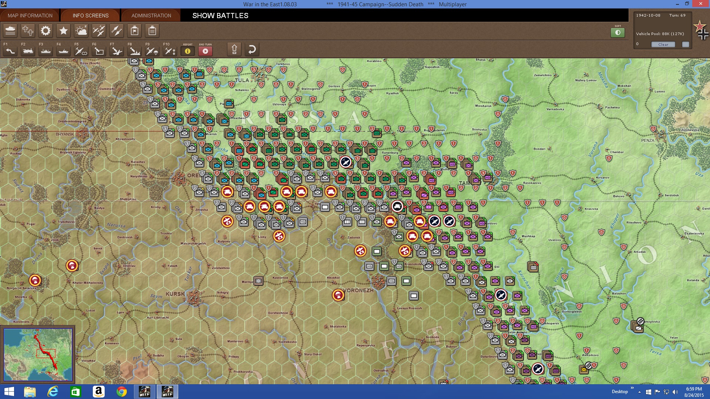Select F8 bomb city mode icon

[134, 51]
